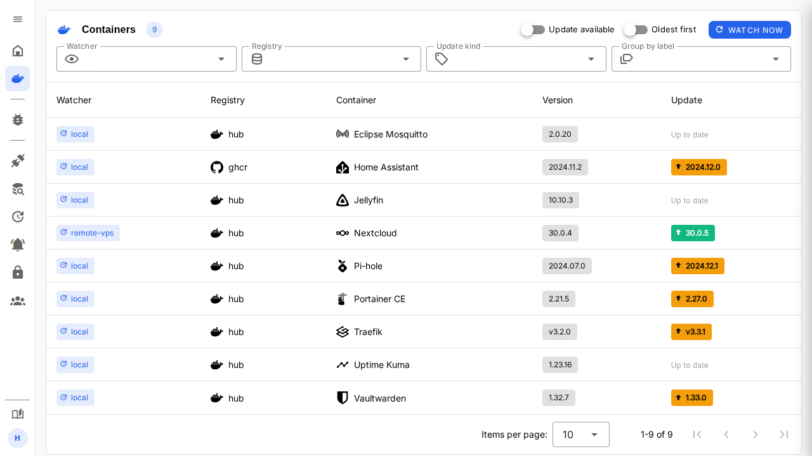Screen dimensions: 812x456
Task: Open the registries database search icon
Action: point(18,189)
